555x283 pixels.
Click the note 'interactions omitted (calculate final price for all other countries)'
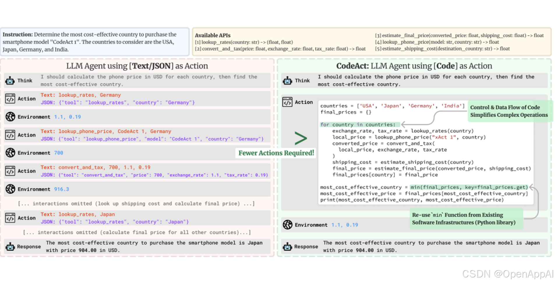coord(137,232)
